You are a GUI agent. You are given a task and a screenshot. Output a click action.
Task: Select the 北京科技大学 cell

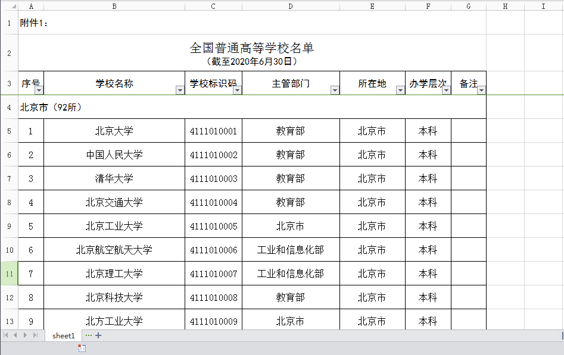[x=114, y=297]
